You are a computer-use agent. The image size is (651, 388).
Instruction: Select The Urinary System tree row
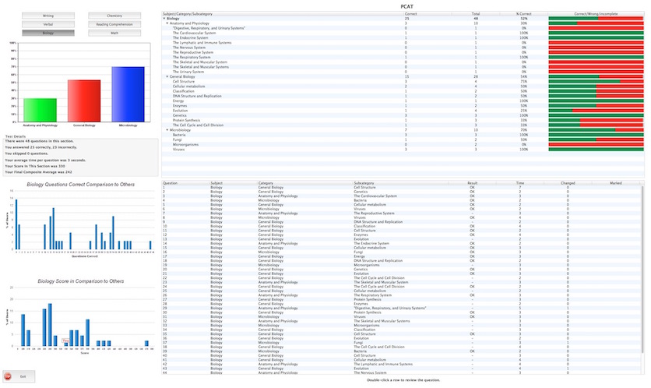(x=403, y=72)
